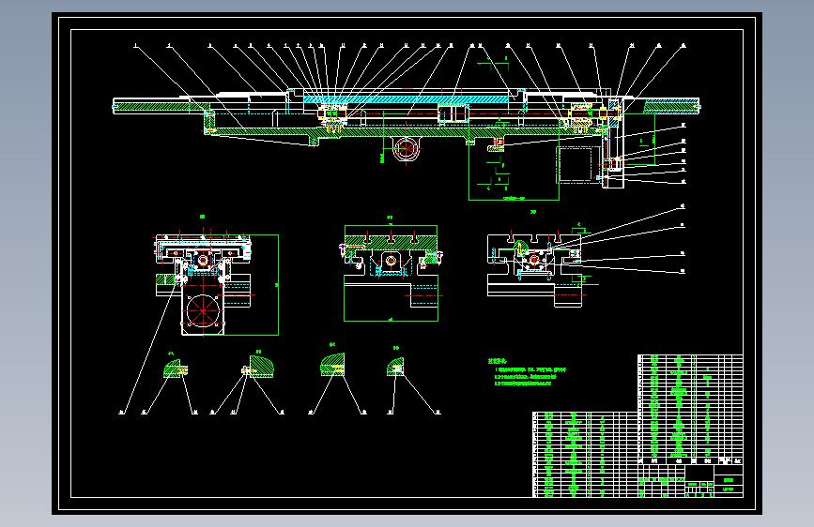Screen dimensions: 814x527
Task: Click the first small detail view at bottom left
Action: tap(176, 369)
